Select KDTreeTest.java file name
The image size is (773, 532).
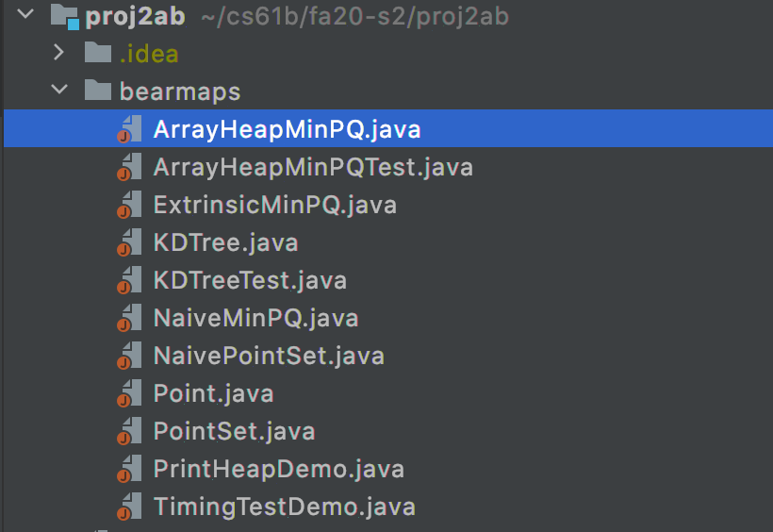tap(250, 280)
